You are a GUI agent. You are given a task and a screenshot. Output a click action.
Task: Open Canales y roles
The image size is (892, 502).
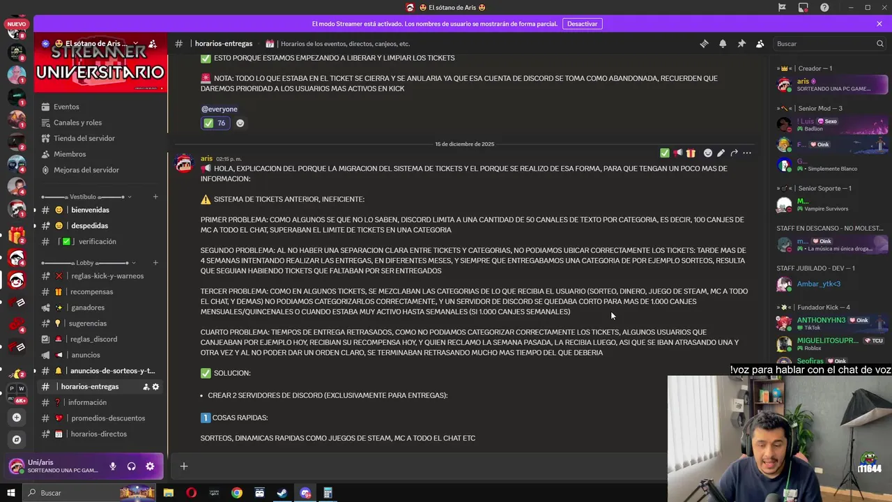pyautogui.click(x=101, y=123)
